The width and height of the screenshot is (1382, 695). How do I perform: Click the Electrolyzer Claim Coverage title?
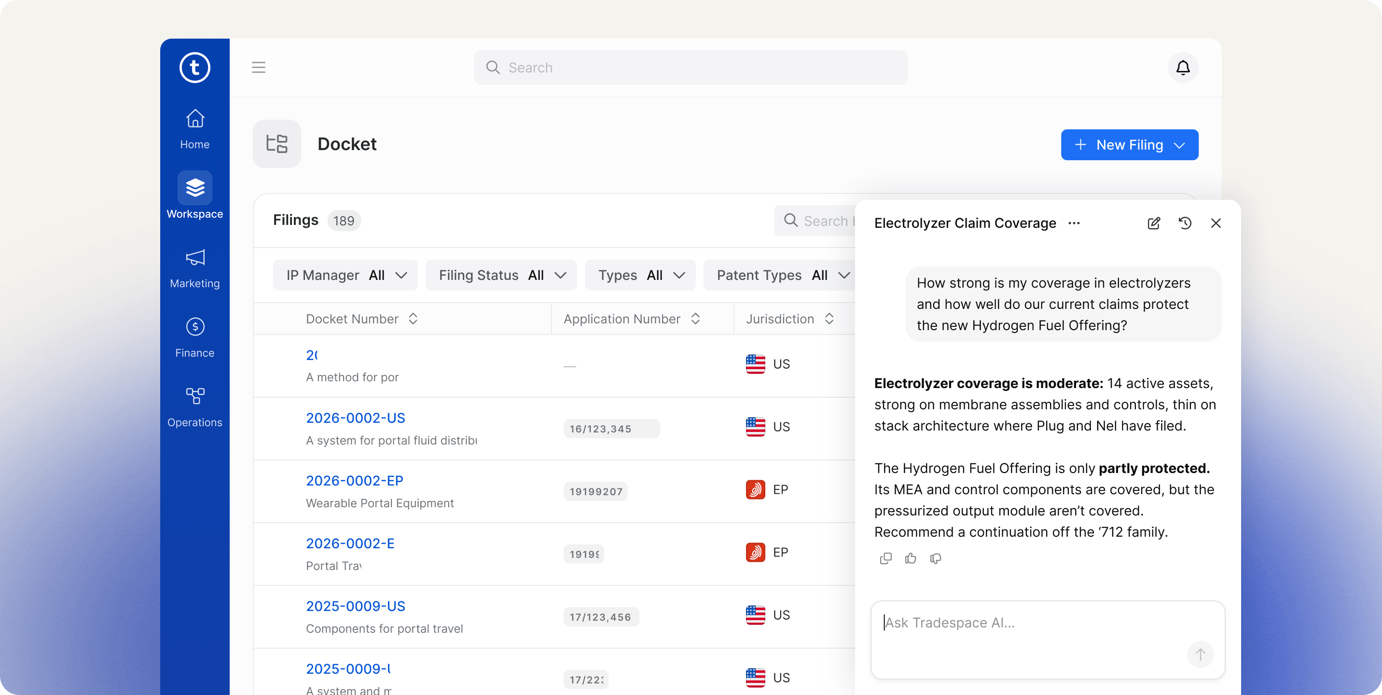965,223
